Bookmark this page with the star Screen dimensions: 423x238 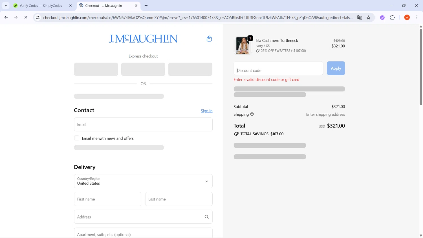pyautogui.click(x=369, y=17)
